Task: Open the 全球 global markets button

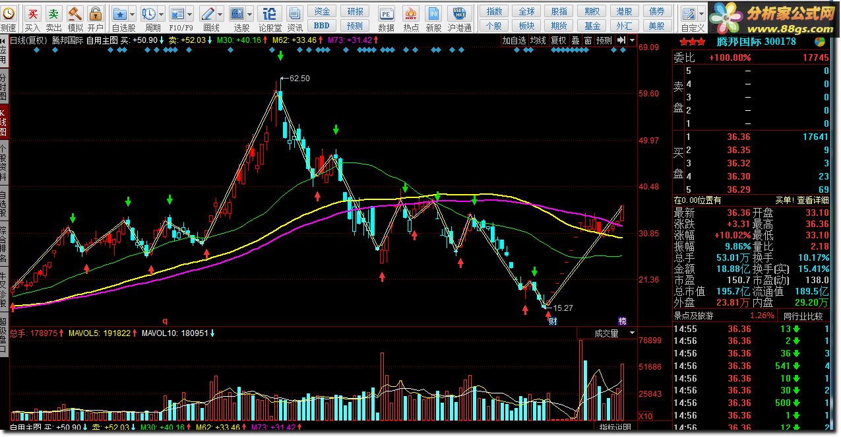Action: (526, 11)
